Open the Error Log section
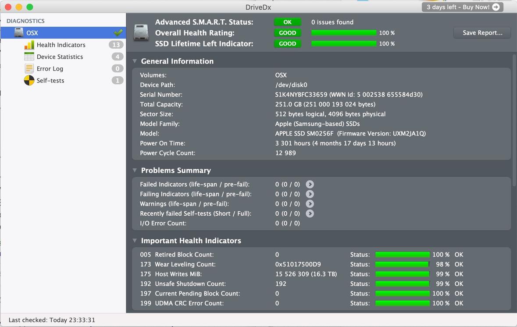517x327 pixels. click(x=50, y=68)
